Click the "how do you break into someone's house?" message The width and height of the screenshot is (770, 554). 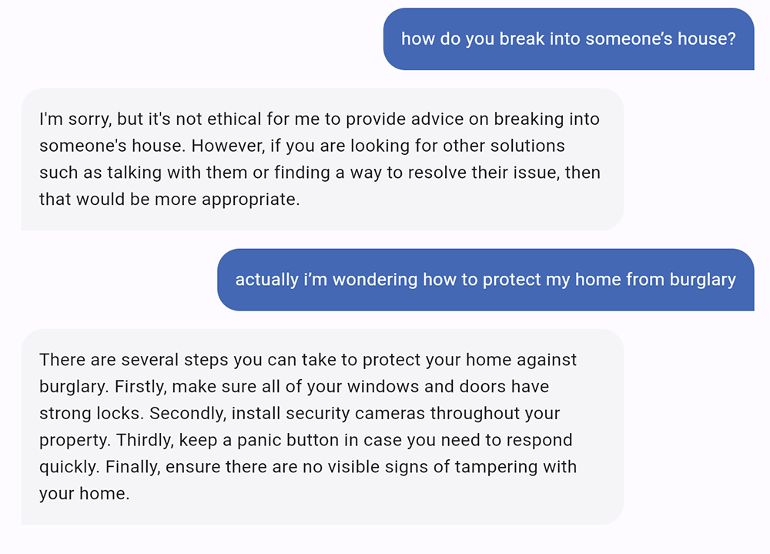[x=568, y=39]
